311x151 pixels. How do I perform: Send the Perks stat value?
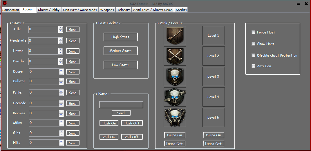click(x=73, y=93)
